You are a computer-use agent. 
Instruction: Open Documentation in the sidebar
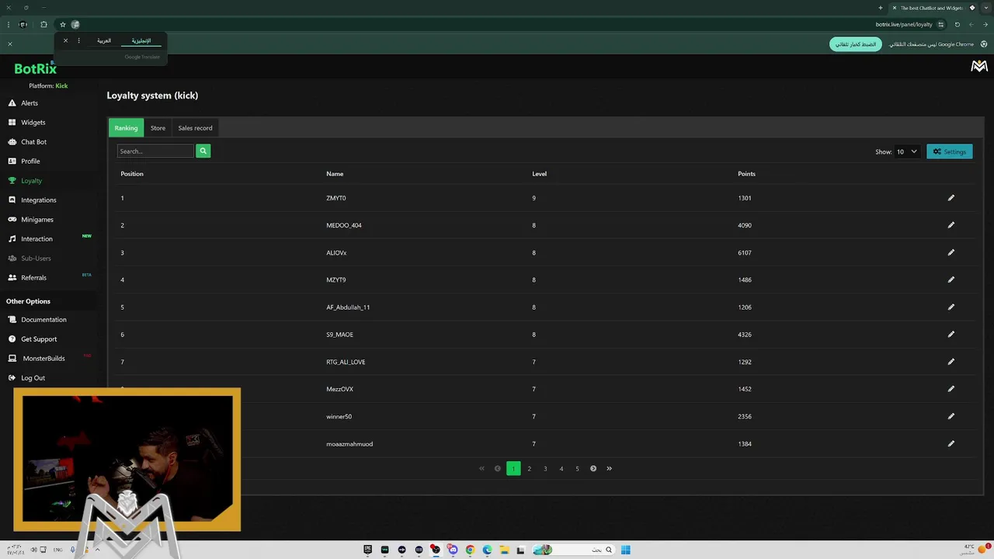[43, 320]
